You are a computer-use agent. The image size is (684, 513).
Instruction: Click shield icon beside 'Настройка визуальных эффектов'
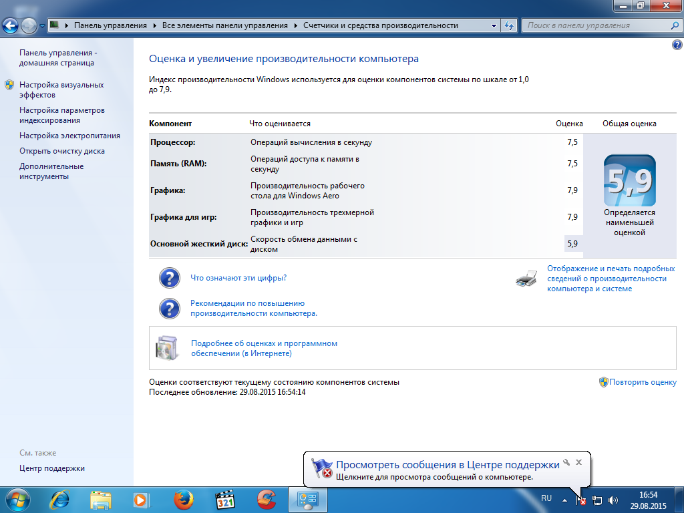pyautogui.click(x=9, y=85)
